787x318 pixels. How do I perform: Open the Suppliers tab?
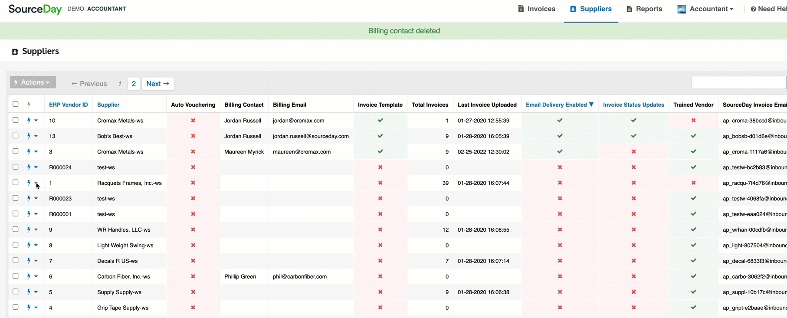pos(591,9)
